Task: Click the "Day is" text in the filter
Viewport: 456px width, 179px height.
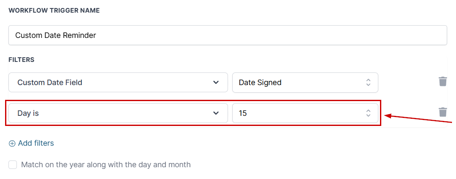Action: [28, 113]
